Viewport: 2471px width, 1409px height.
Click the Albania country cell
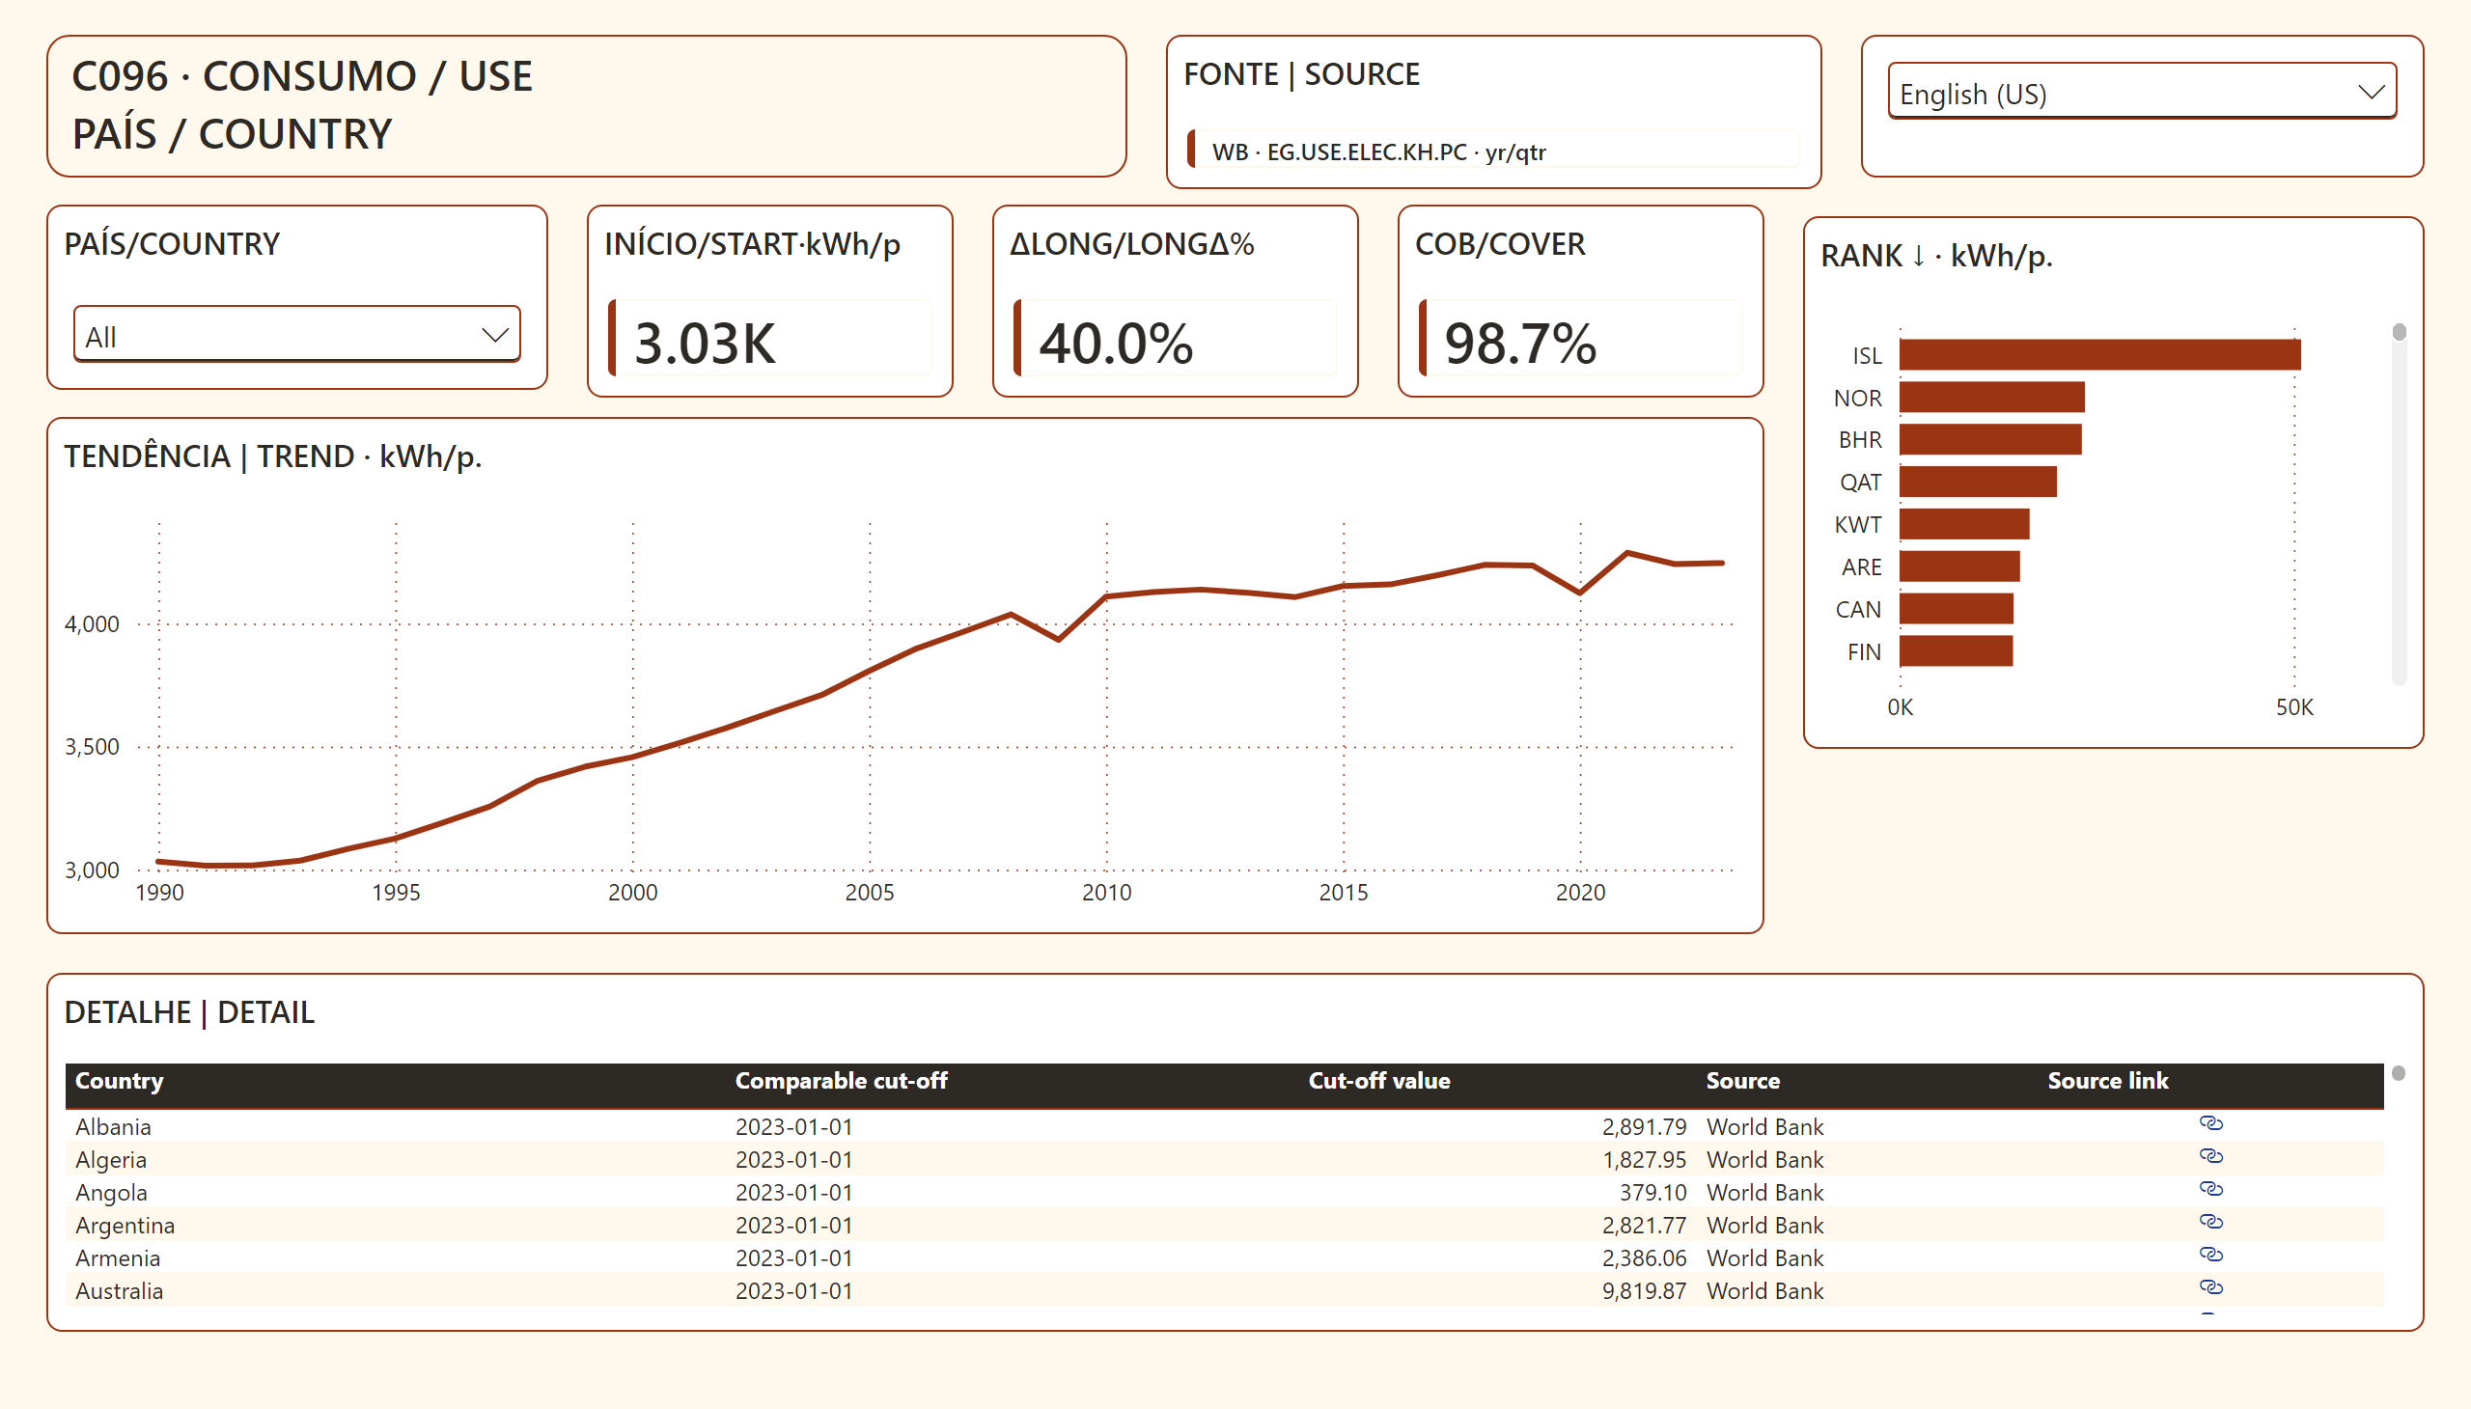[113, 1127]
